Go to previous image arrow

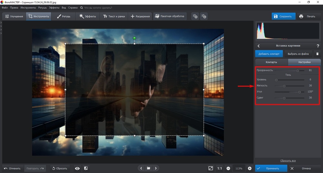point(141,168)
